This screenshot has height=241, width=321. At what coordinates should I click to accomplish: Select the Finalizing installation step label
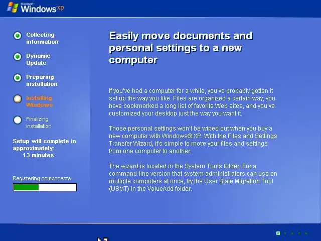(39, 123)
